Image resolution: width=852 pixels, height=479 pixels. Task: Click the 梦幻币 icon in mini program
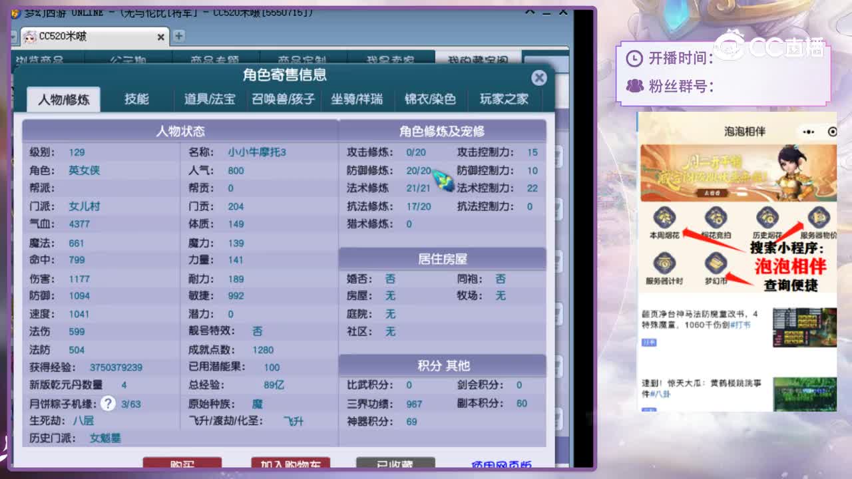tap(716, 263)
